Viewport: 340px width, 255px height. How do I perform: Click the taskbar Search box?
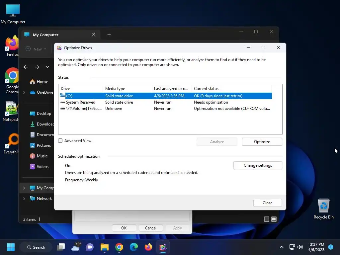(x=36, y=247)
